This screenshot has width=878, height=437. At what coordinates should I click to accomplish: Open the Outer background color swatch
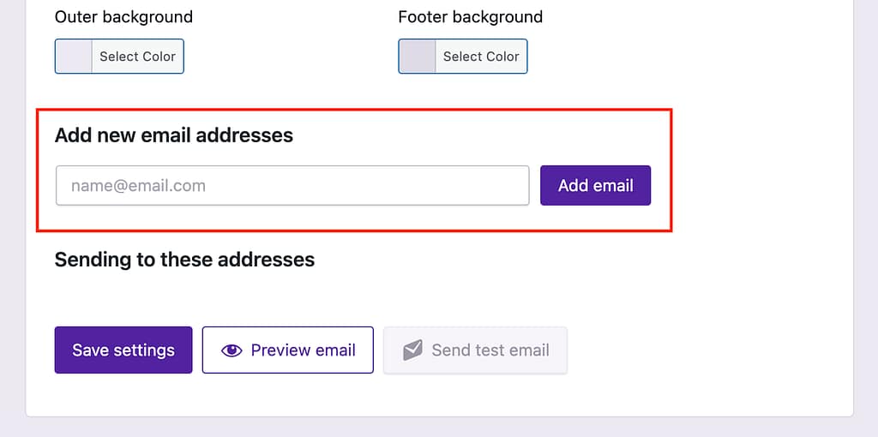pyautogui.click(x=74, y=57)
